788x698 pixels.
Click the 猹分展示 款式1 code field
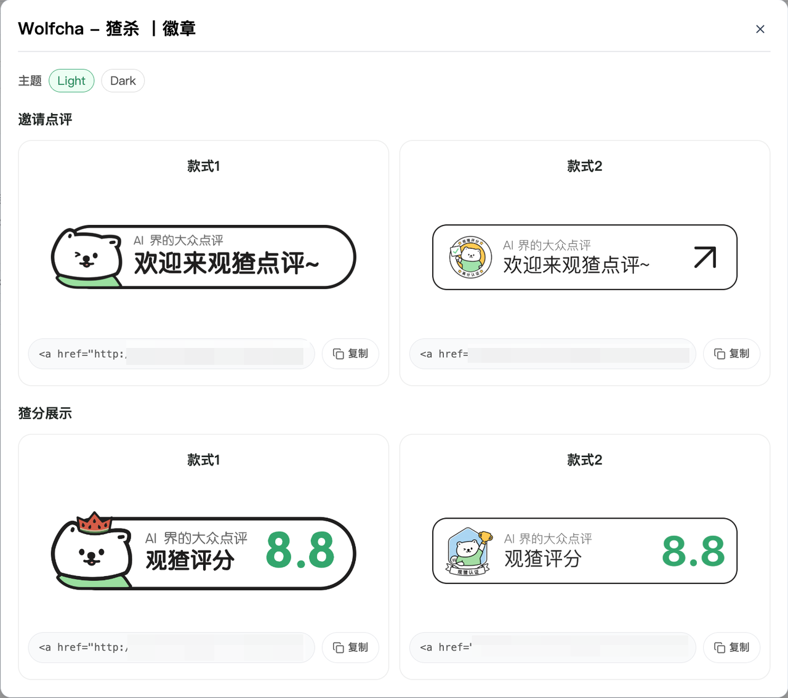(172, 647)
